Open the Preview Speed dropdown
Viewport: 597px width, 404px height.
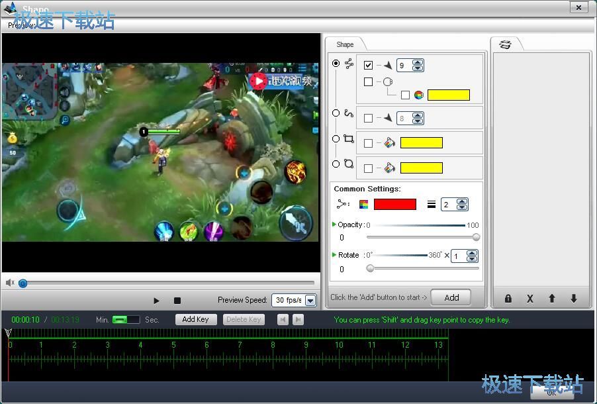click(x=310, y=300)
